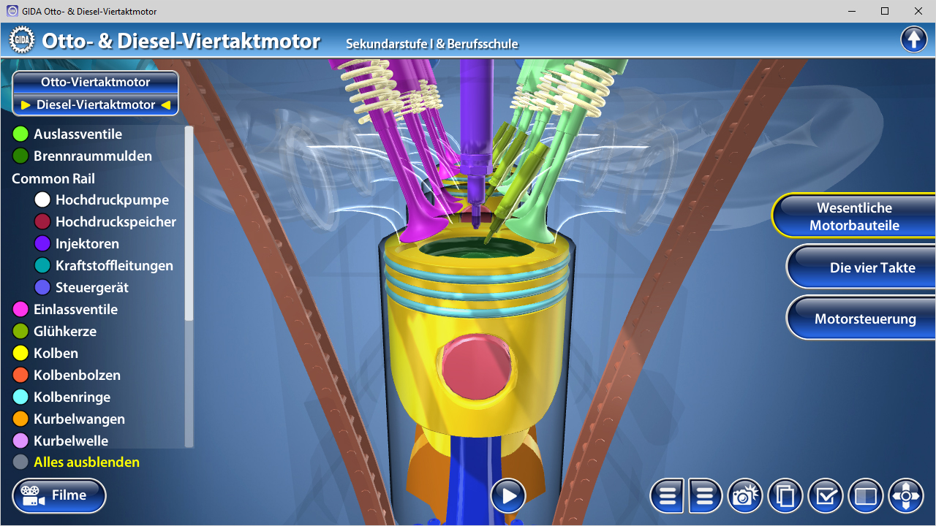Image resolution: width=936 pixels, height=526 pixels.
Task: Open the Filme button
Action: pyautogui.click(x=59, y=496)
